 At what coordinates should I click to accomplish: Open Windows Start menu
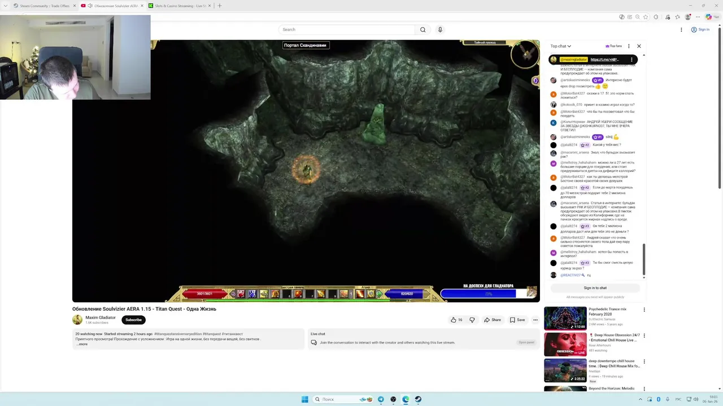(x=305, y=399)
